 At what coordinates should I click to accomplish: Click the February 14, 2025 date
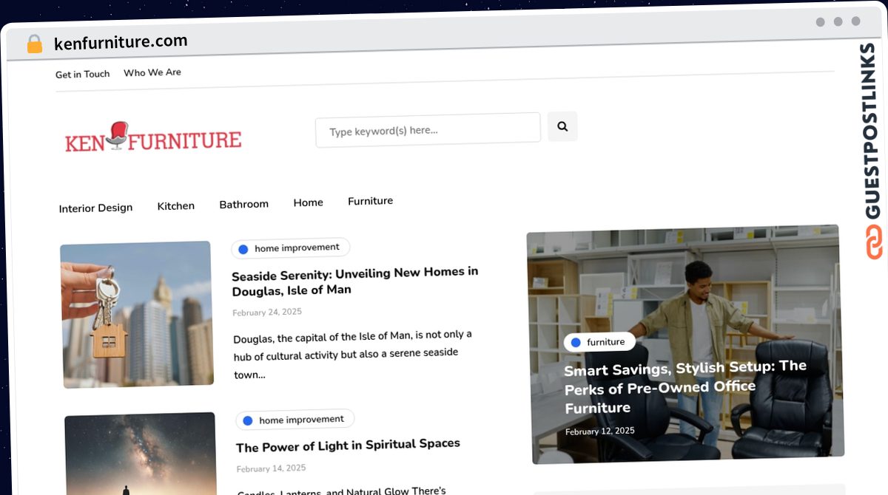tap(271, 468)
